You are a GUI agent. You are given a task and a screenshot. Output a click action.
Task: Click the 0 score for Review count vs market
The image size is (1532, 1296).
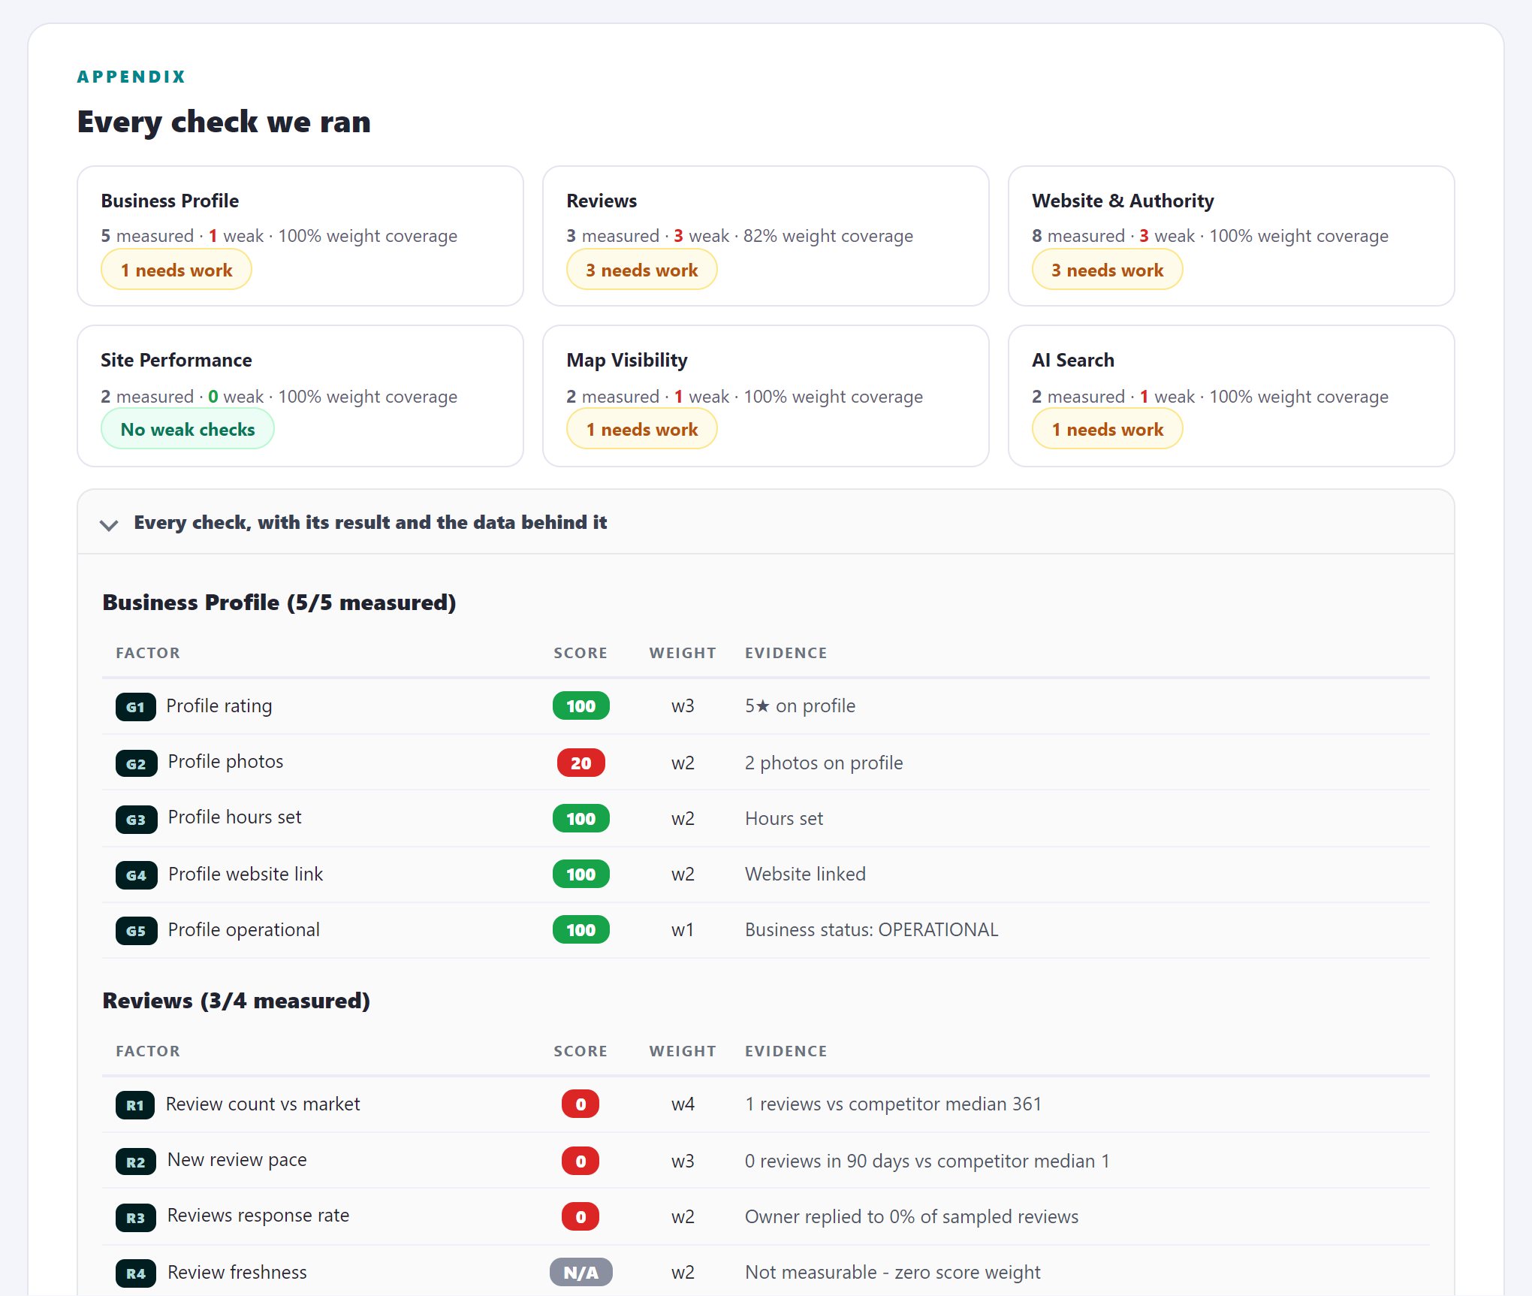(x=581, y=1104)
